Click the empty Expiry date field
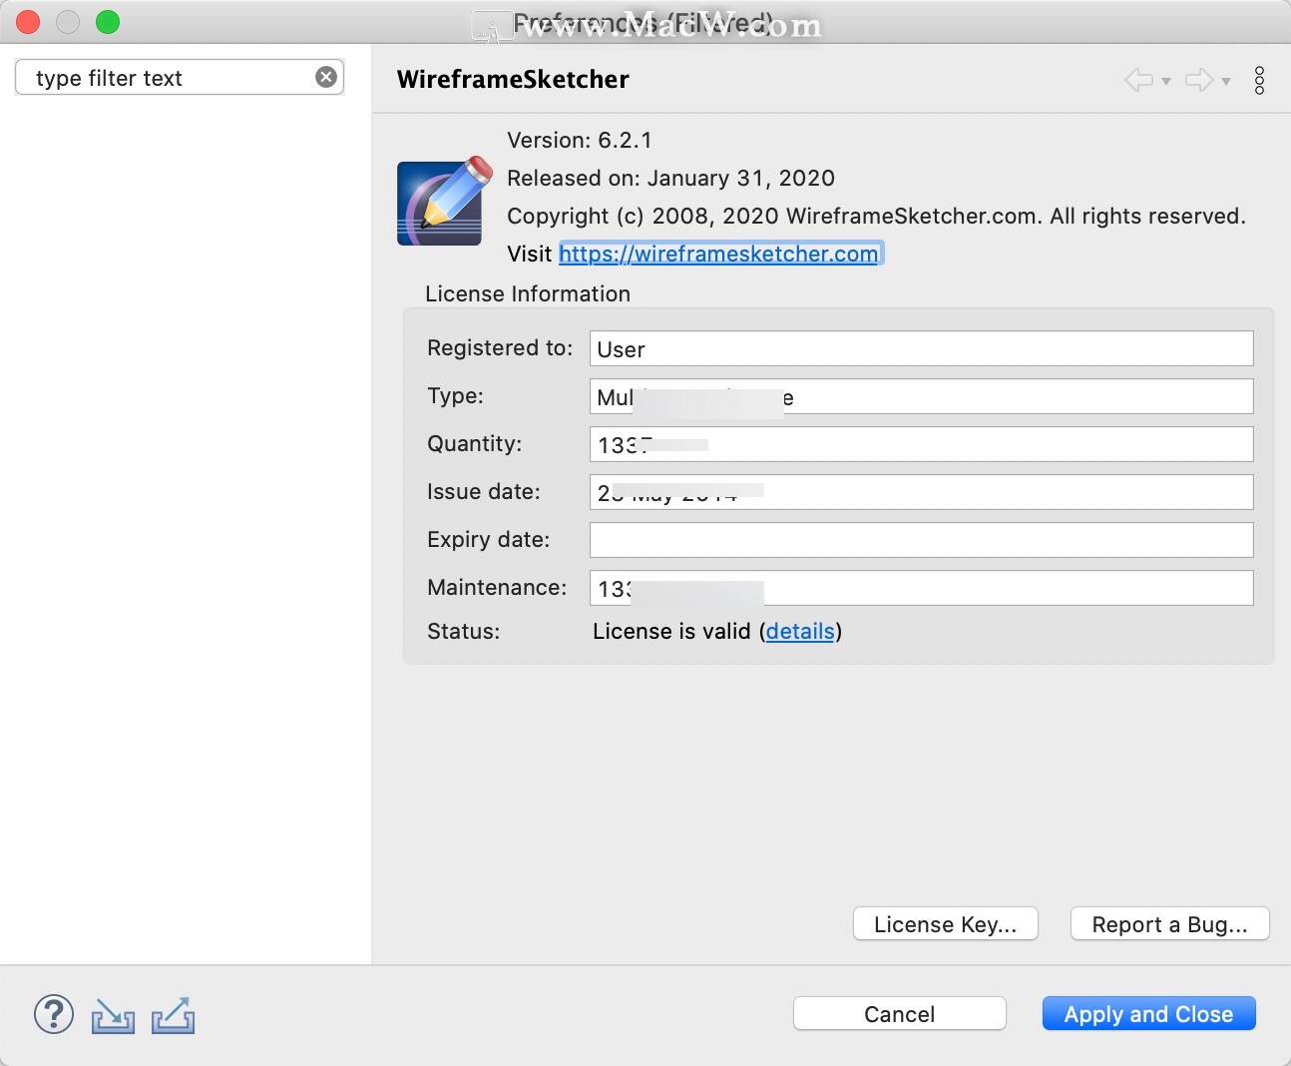The image size is (1291, 1066). coord(920,540)
